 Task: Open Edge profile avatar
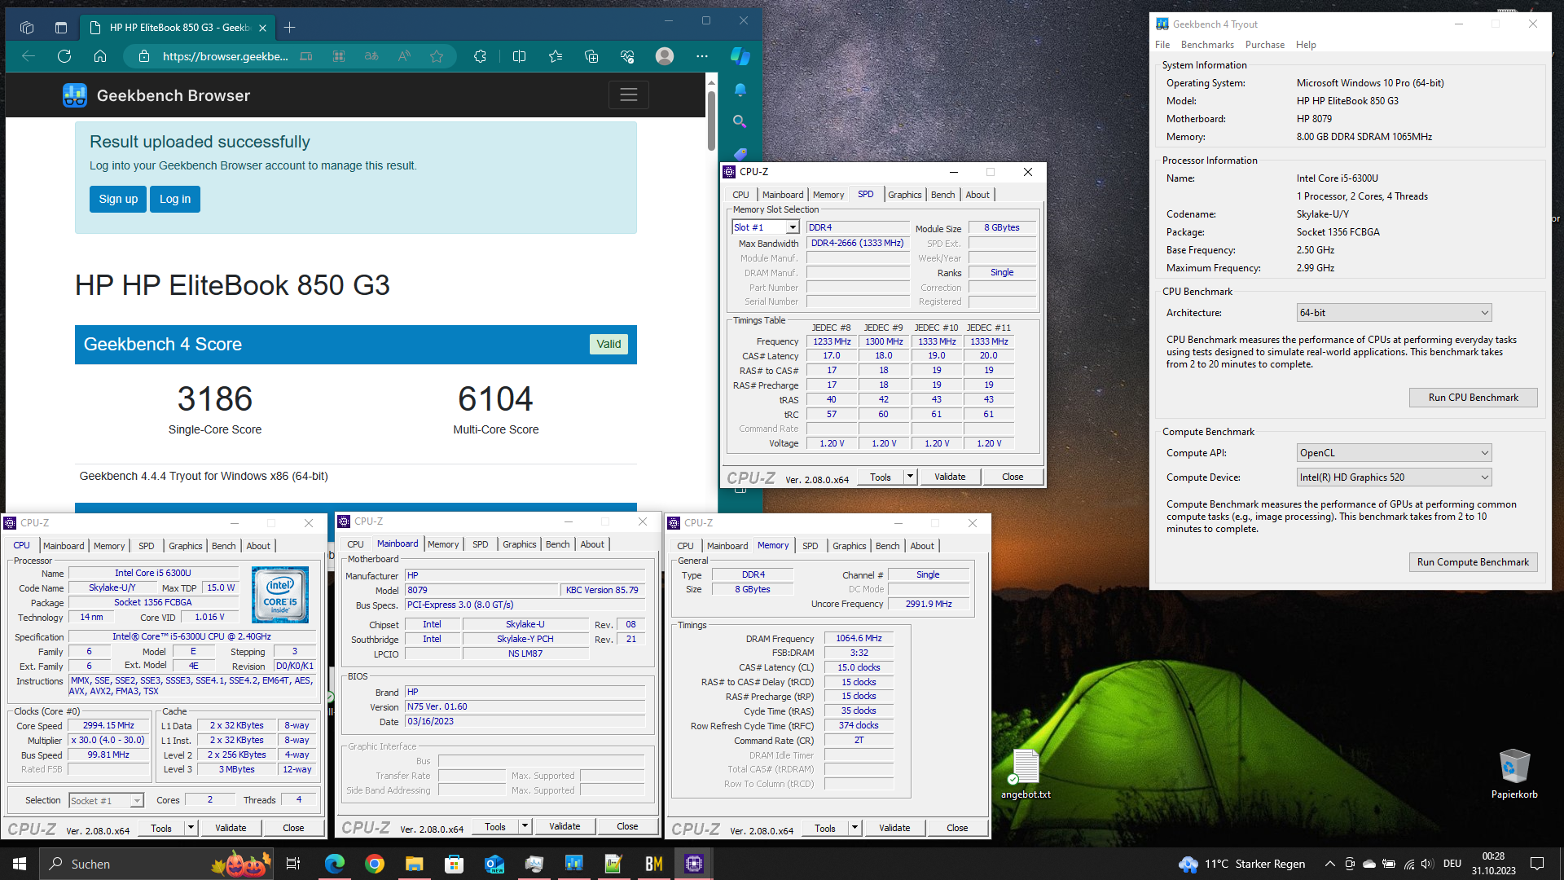point(665,56)
